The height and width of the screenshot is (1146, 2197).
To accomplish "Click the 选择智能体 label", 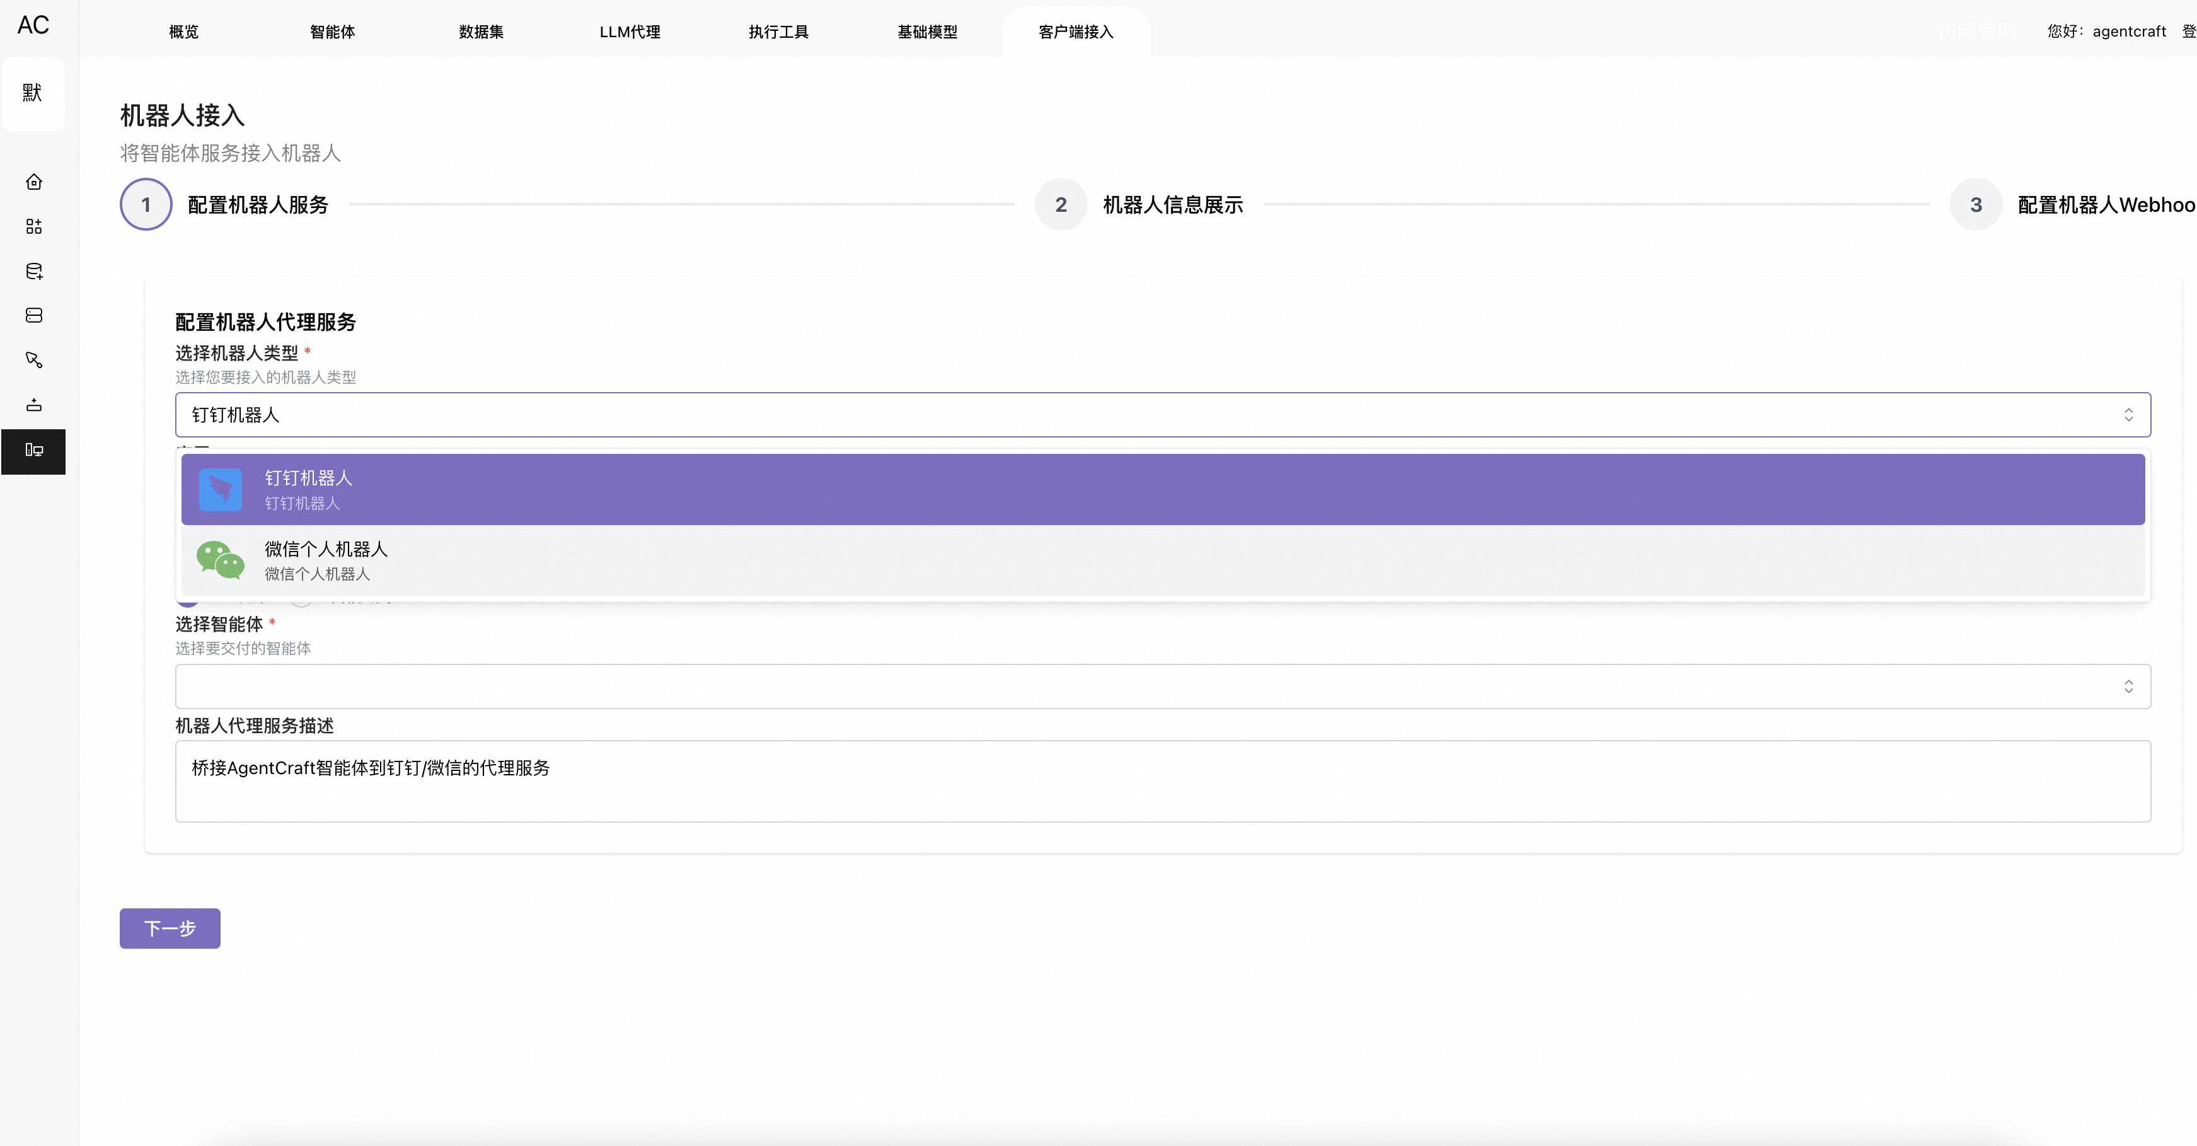I will pyautogui.click(x=219, y=625).
